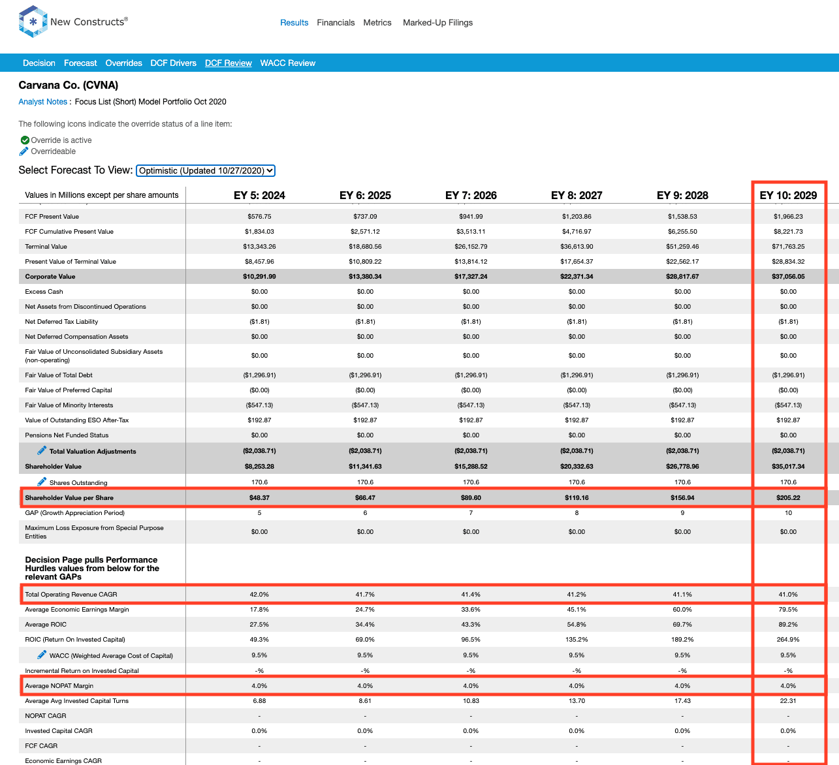Image resolution: width=839 pixels, height=765 pixels.
Task: Click the Total Operating Revenue CAGR label
Action: click(x=71, y=594)
